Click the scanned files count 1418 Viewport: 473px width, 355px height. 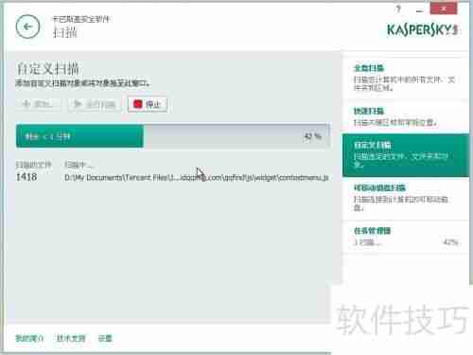pyautogui.click(x=26, y=177)
